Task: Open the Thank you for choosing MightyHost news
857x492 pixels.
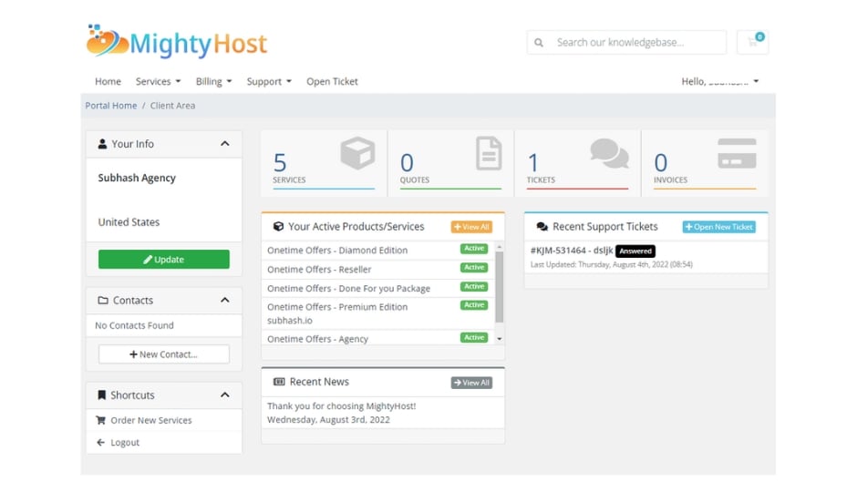Action: pyautogui.click(x=342, y=406)
